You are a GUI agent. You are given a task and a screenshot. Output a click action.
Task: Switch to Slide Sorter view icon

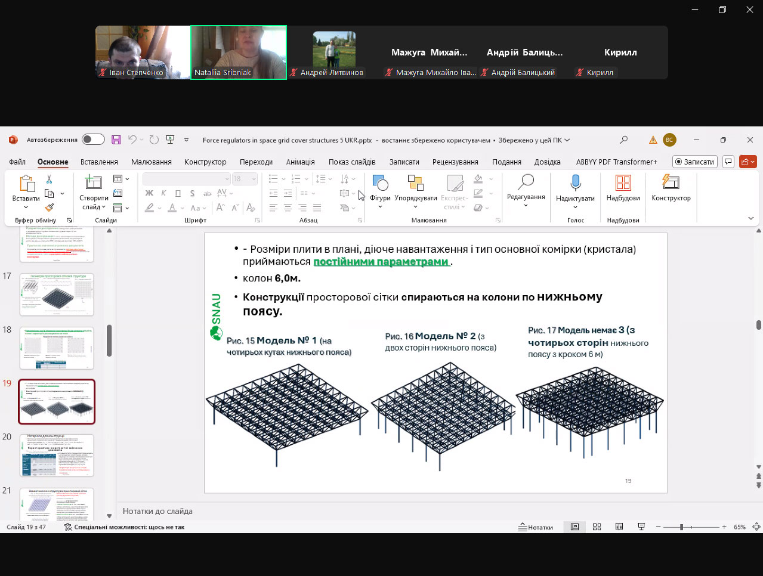[597, 527]
